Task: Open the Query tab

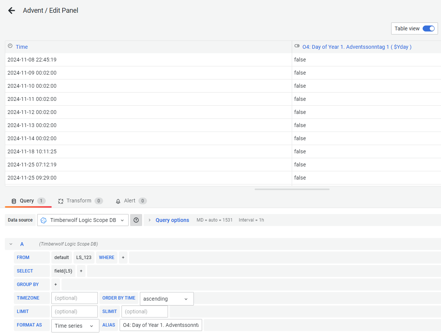Action: [x=28, y=201]
